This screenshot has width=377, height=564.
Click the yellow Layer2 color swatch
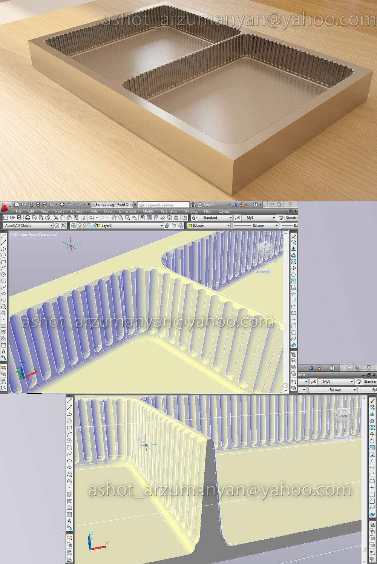(x=99, y=225)
